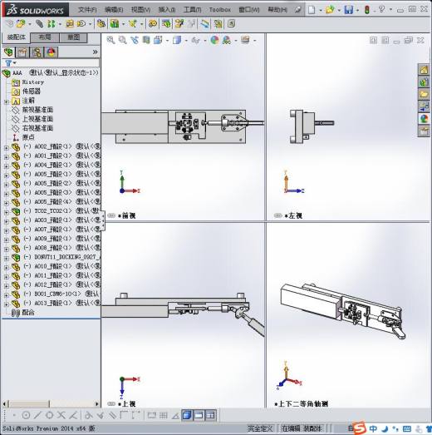Select the Linear Component Pattern icon

click(x=51, y=24)
